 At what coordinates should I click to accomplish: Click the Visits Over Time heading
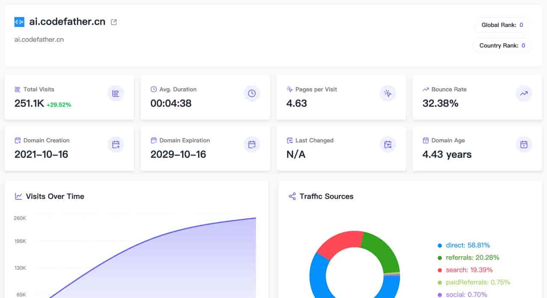coord(55,196)
